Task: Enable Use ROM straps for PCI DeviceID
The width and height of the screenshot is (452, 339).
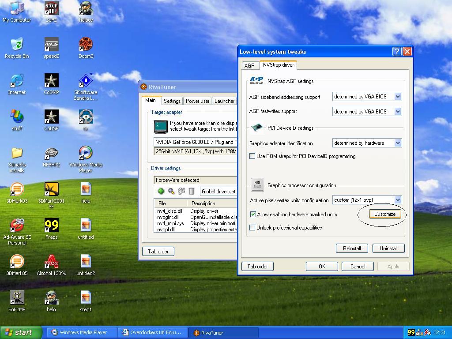Action: (x=252, y=156)
